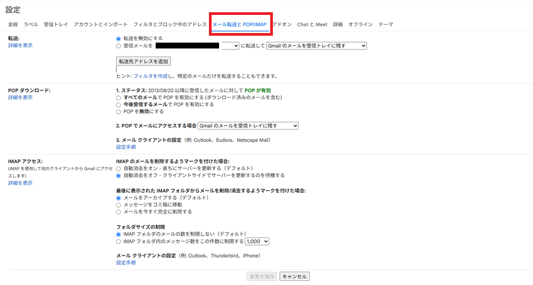
Task: Click '転送先アドレスを追加' button
Action: [x=143, y=61]
